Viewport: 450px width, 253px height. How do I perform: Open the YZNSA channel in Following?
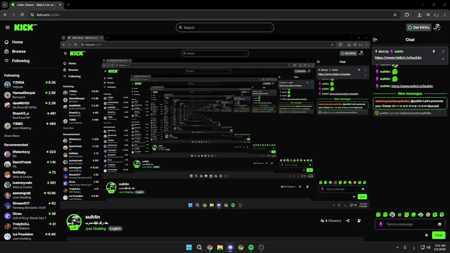[x=30, y=84]
